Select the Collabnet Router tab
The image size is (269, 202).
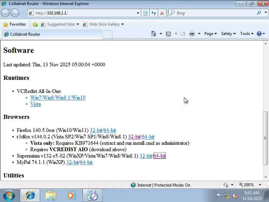click(x=51, y=34)
